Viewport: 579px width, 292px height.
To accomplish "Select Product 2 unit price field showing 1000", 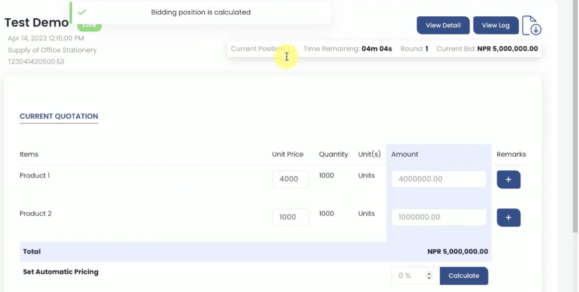I will click(290, 217).
